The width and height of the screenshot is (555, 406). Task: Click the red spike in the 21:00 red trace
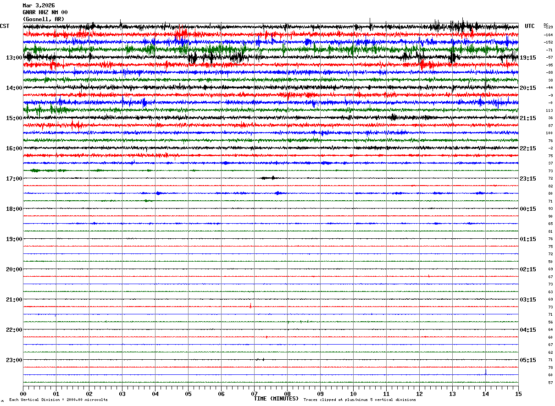tap(250, 305)
